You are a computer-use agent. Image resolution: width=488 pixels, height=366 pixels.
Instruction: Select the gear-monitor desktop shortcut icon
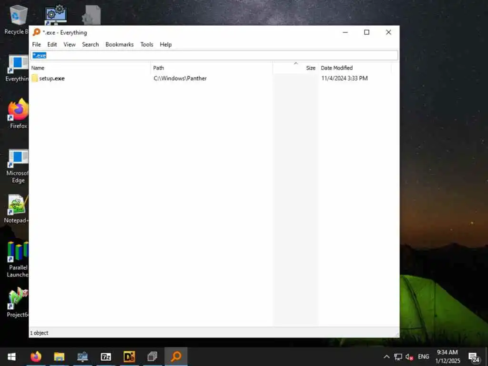56,15
